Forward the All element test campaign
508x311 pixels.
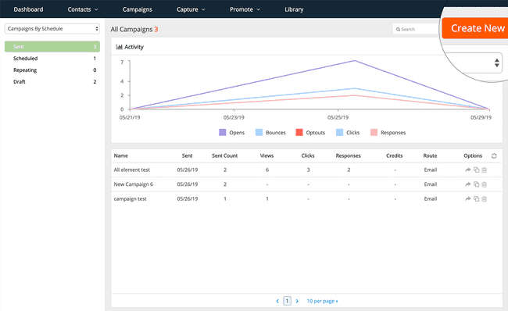[468, 170]
